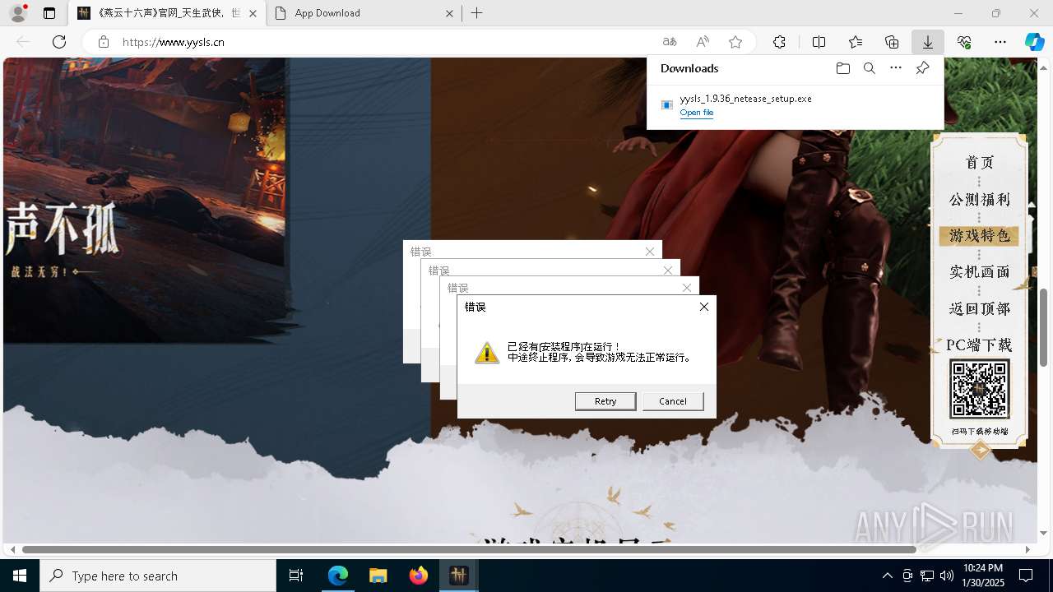Open the tab actions menu icon

tap(49, 13)
